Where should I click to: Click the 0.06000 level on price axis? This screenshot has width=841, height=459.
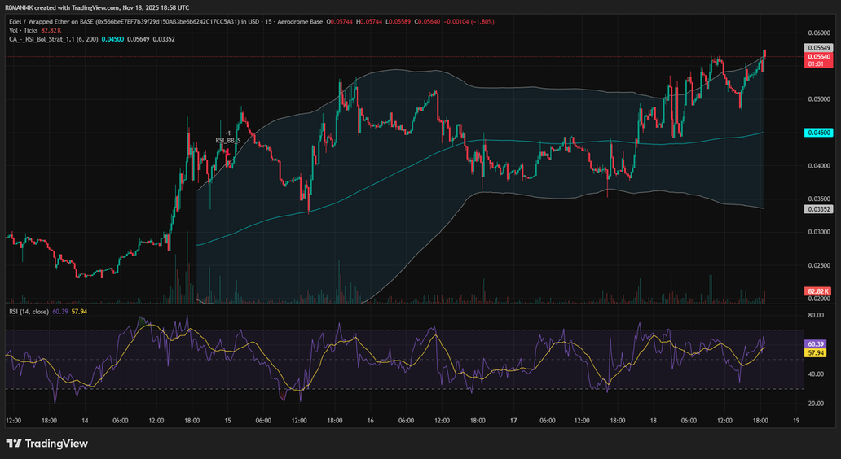pos(818,33)
